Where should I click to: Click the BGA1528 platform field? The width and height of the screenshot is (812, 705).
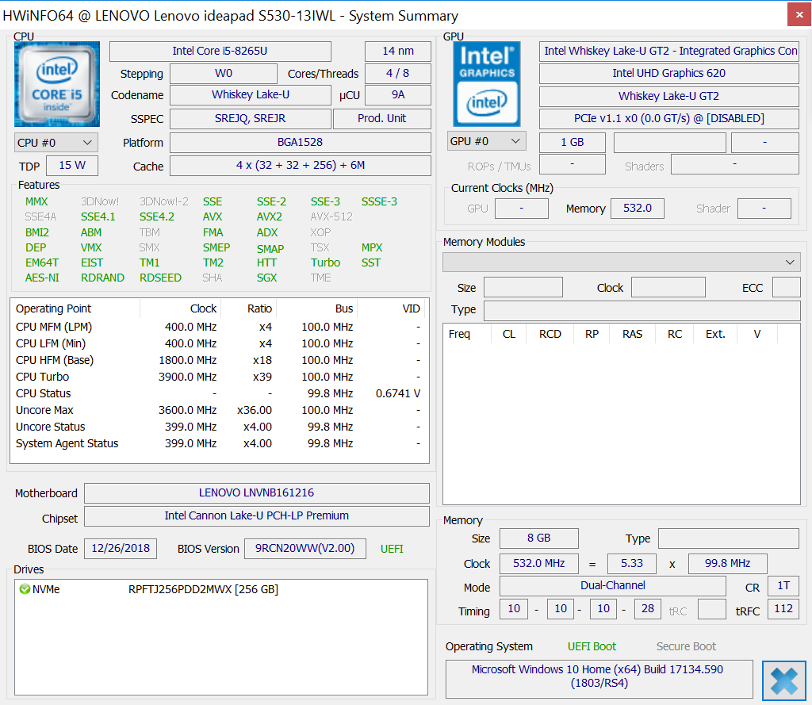pyautogui.click(x=301, y=143)
